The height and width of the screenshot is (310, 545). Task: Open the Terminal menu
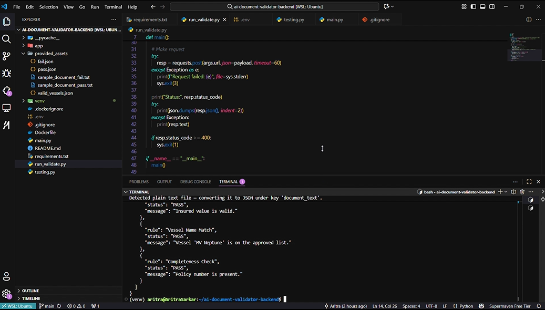pyautogui.click(x=113, y=7)
